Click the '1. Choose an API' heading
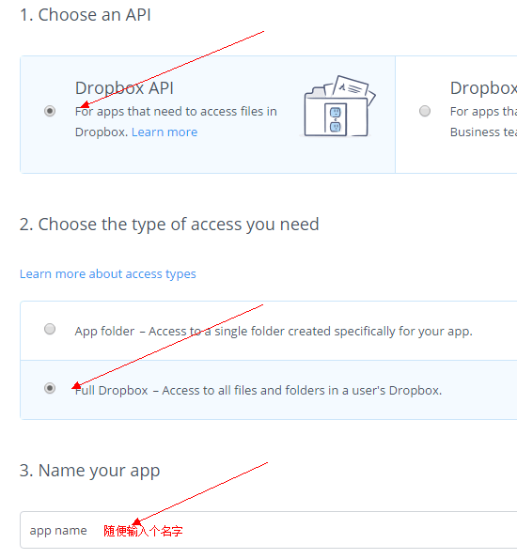Screen dimensions: 517x559 point(86,15)
